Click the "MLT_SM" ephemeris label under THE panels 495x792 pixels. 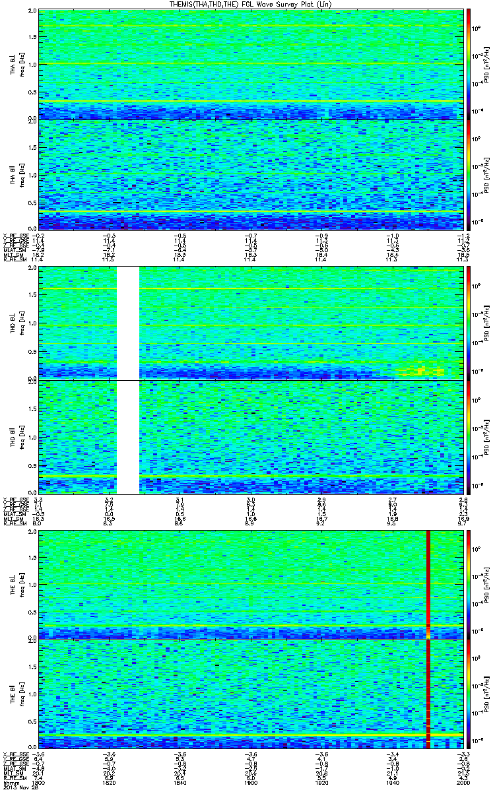(13, 772)
